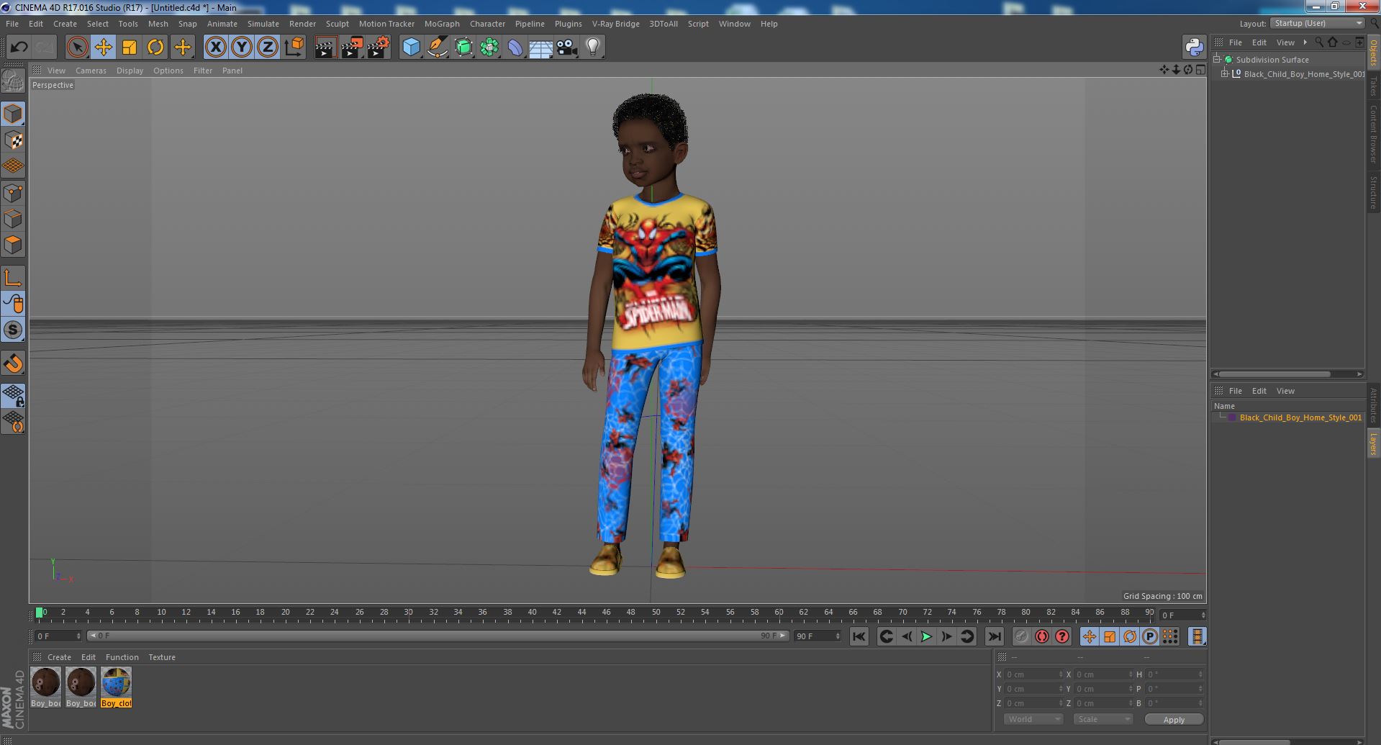Click the Undo arrow icon
The width and height of the screenshot is (1381, 745).
coord(19,48)
